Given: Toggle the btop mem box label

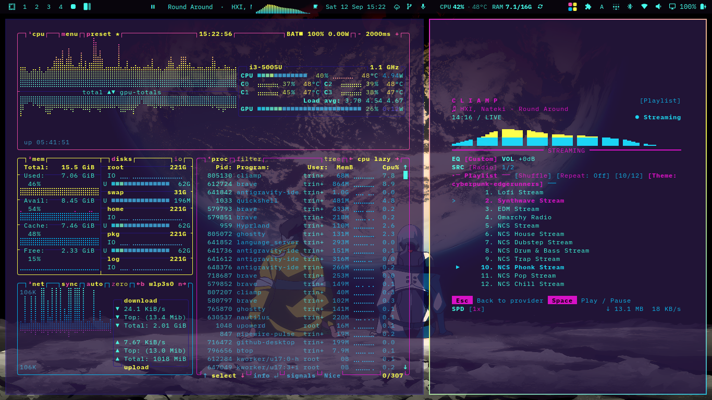Looking at the screenshot, I should pyautogui.click(x=37, y=159).
